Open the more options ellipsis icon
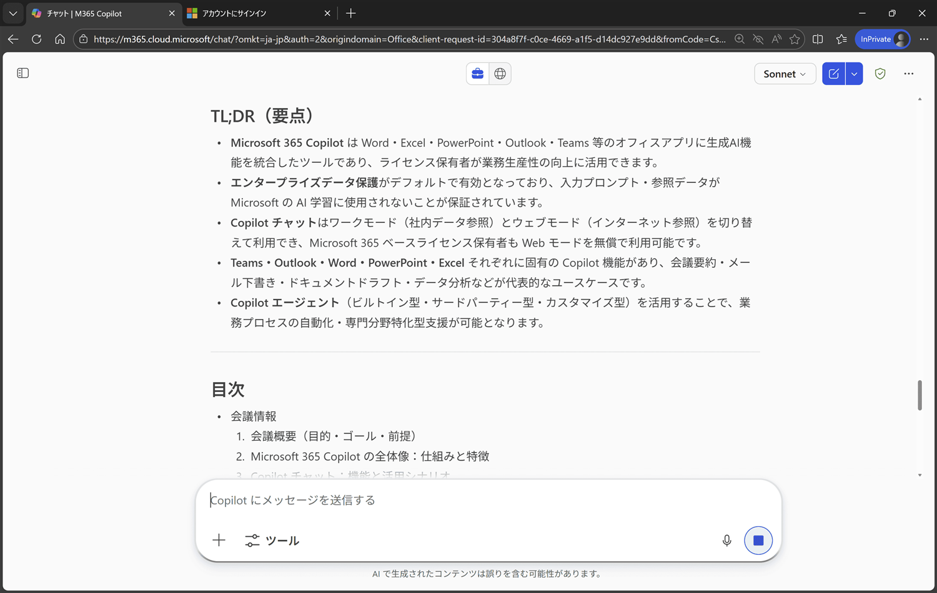 pos(909,73)
